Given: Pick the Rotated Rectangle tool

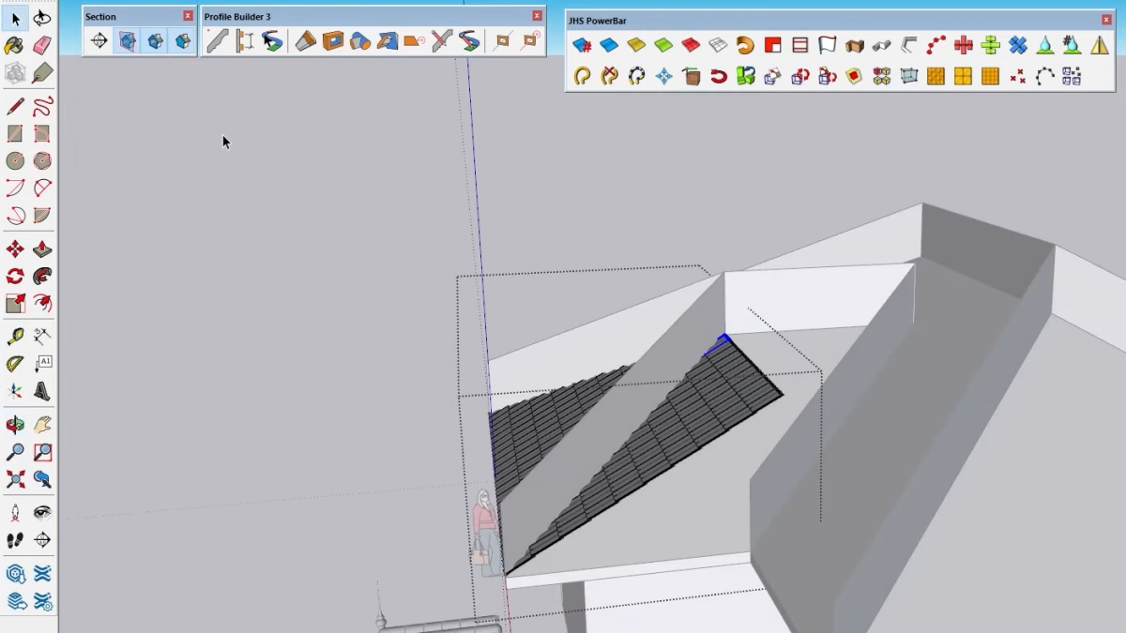Looking at the screenshot, I should 42,133.
